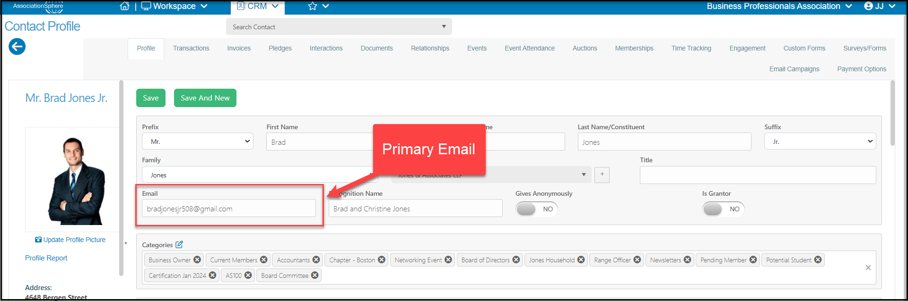Open the JJ user account menu
The width and height of the screenshot is (908, 301).
[880, 6]
